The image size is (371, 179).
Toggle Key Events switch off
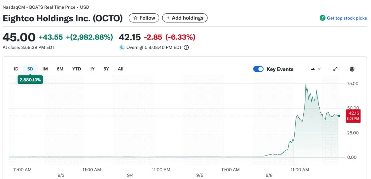[258, 69]
